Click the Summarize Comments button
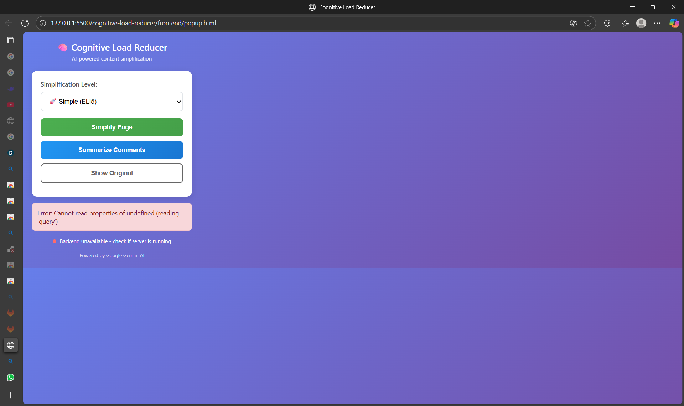The width and height of the screenshot is (684, 406). (x=112, y=150)
